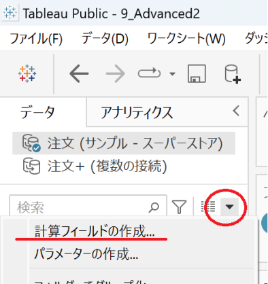Click the Tableau start page logo icon
Screen dimensions: 268x284
coord(27,73)
